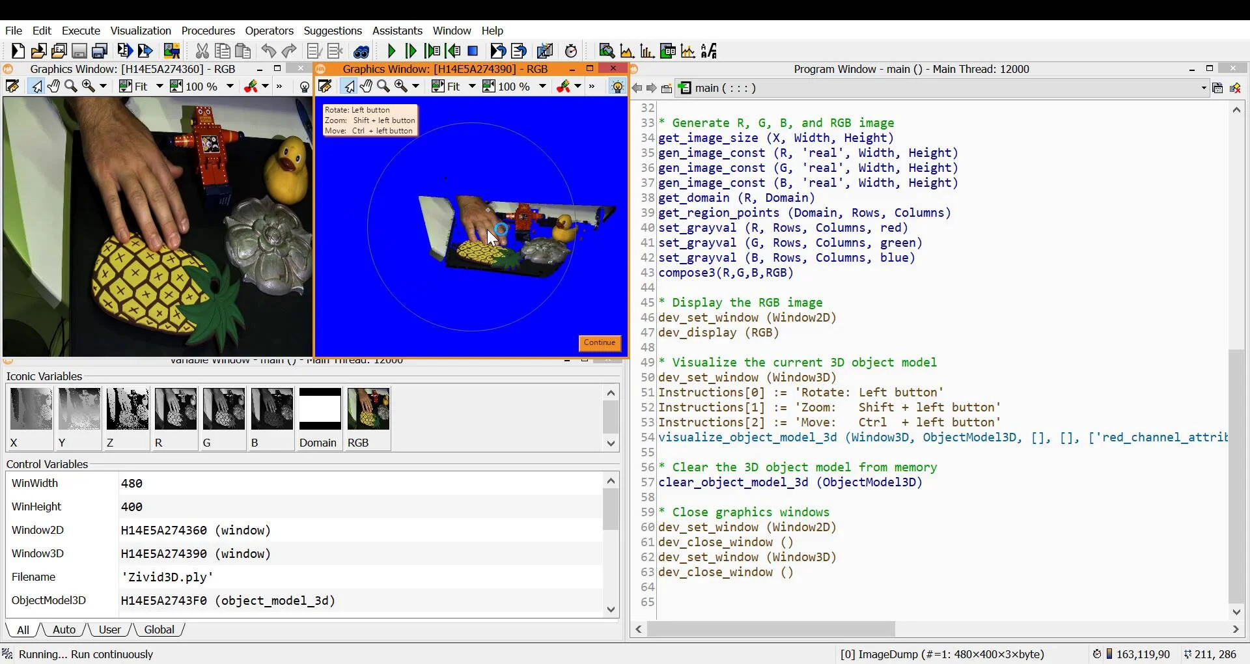1250x664 pixels.
Task: Toggle the arrow Select tool in left graphics window
Action: (x=36, y=87)
